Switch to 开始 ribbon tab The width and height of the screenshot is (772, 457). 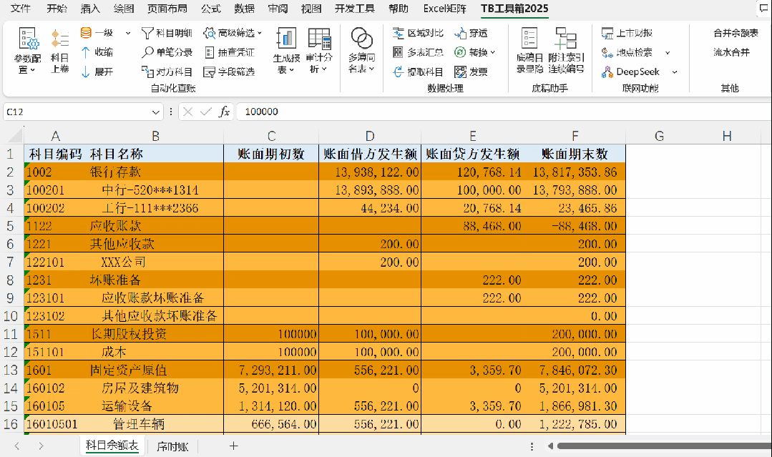coord(57,9)
